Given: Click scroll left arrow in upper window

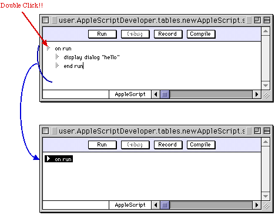Looking at the screenshot, I should 156,94.
